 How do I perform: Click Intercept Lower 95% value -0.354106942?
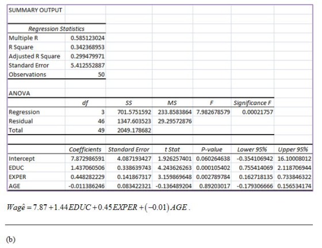coord(255,159)
